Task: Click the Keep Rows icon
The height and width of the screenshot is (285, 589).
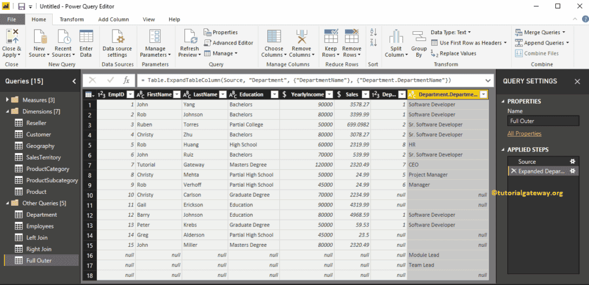Action: 331,36
